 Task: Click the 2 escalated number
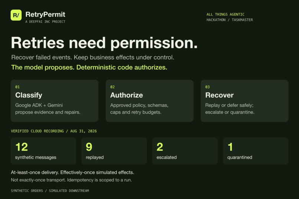tap(160, 147)
